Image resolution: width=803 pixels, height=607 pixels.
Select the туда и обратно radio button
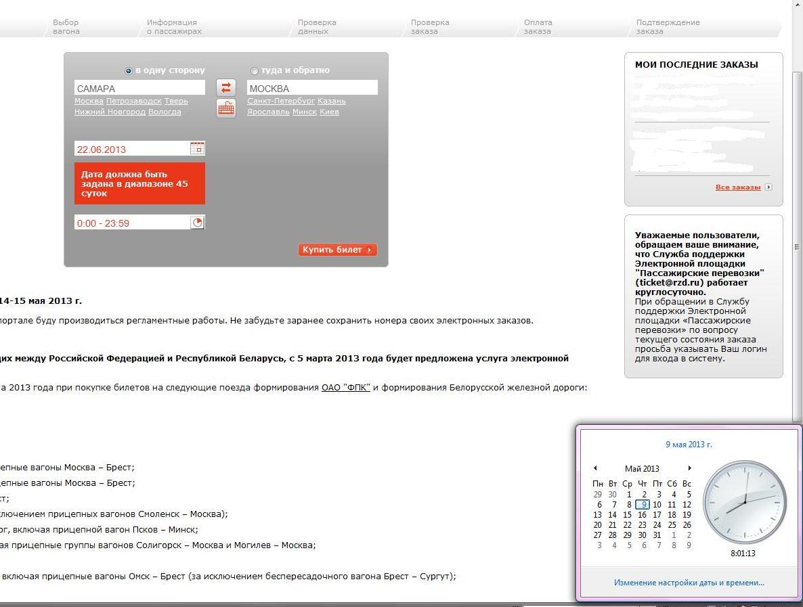pos(255,70)
